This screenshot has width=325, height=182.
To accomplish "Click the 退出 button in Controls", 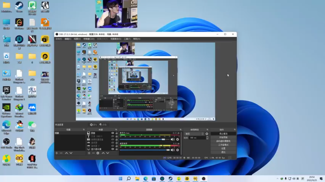I will (x=223, y=152).
